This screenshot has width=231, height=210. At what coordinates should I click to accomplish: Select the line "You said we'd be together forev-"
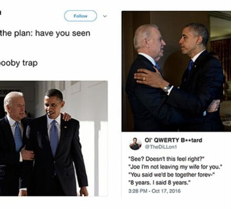(x=172, y=175)
